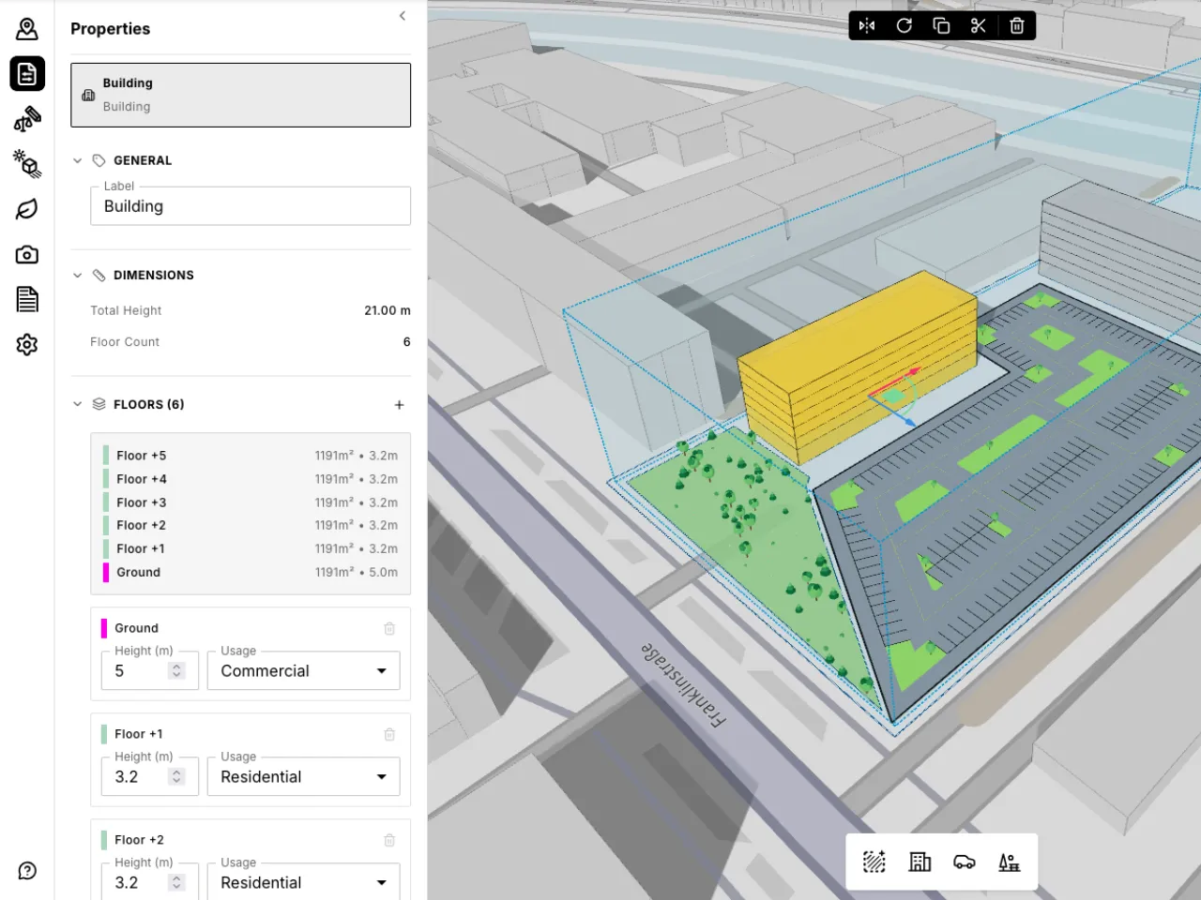Select the trees landscape tool
This screenshot has width=1201, height=900.
point(1010,862)
